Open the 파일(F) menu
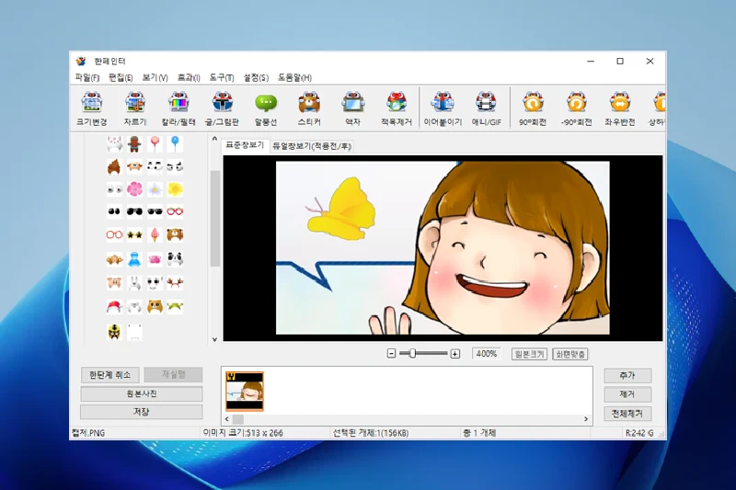The height and width of the screenshot is (490, 736). 87,77
